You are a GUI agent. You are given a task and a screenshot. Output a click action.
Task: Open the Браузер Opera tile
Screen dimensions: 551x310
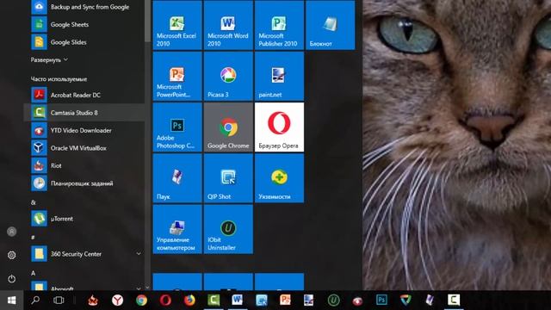279,127
